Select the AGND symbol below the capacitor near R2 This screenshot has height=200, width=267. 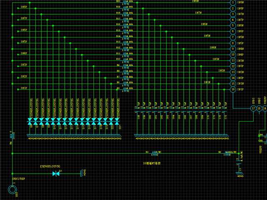(239, 175)
